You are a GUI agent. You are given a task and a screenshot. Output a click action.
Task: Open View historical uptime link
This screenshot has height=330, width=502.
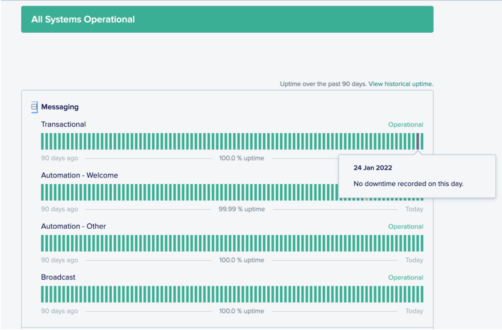point(401,84)
